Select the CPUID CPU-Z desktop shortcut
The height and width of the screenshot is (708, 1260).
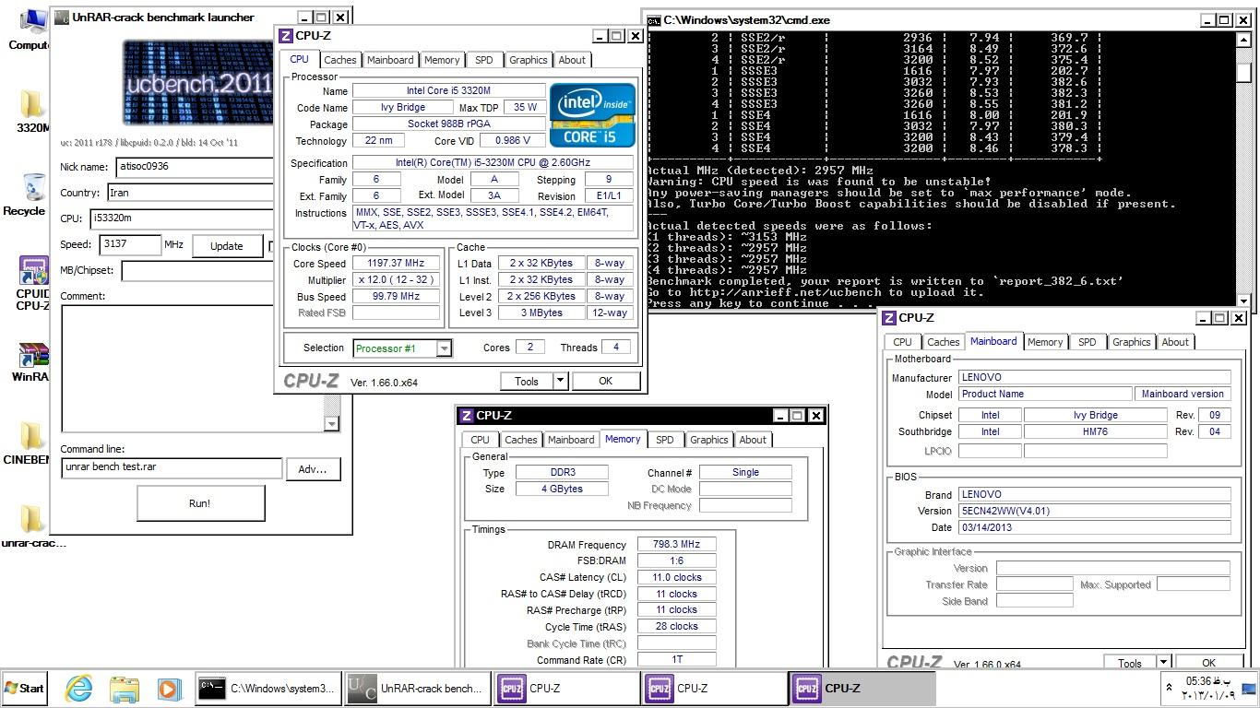[32, 283]
